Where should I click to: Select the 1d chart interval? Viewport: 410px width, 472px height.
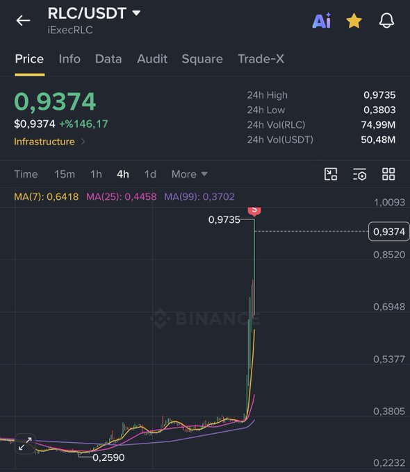[x=150, y=174]
